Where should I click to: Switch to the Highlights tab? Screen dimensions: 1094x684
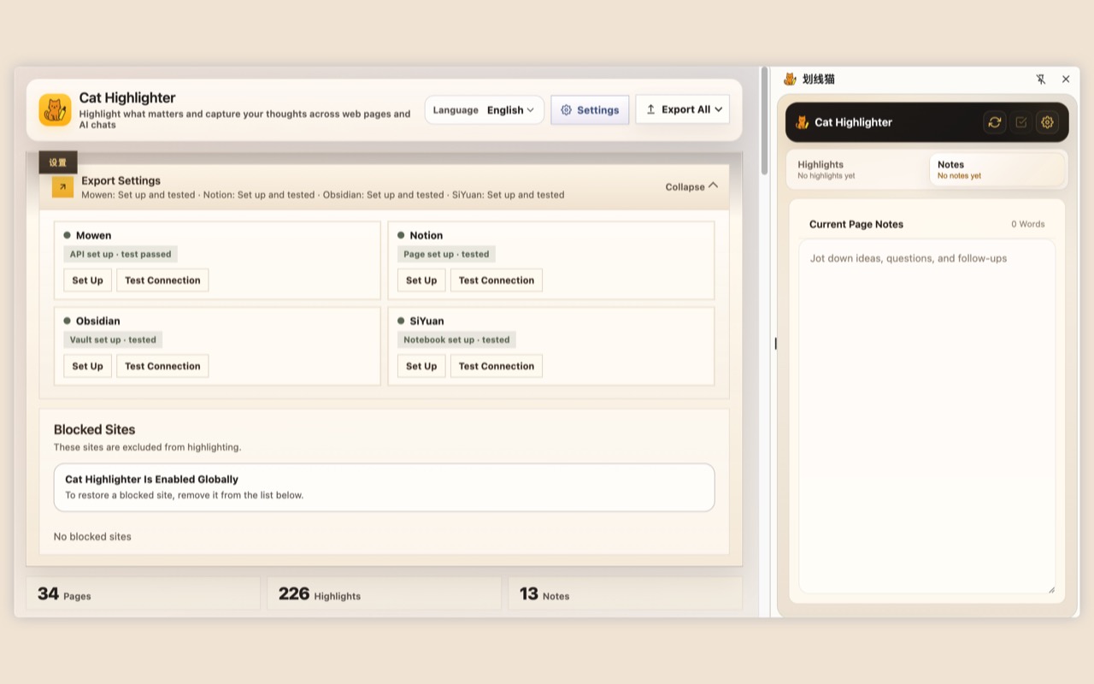point(856,169)
